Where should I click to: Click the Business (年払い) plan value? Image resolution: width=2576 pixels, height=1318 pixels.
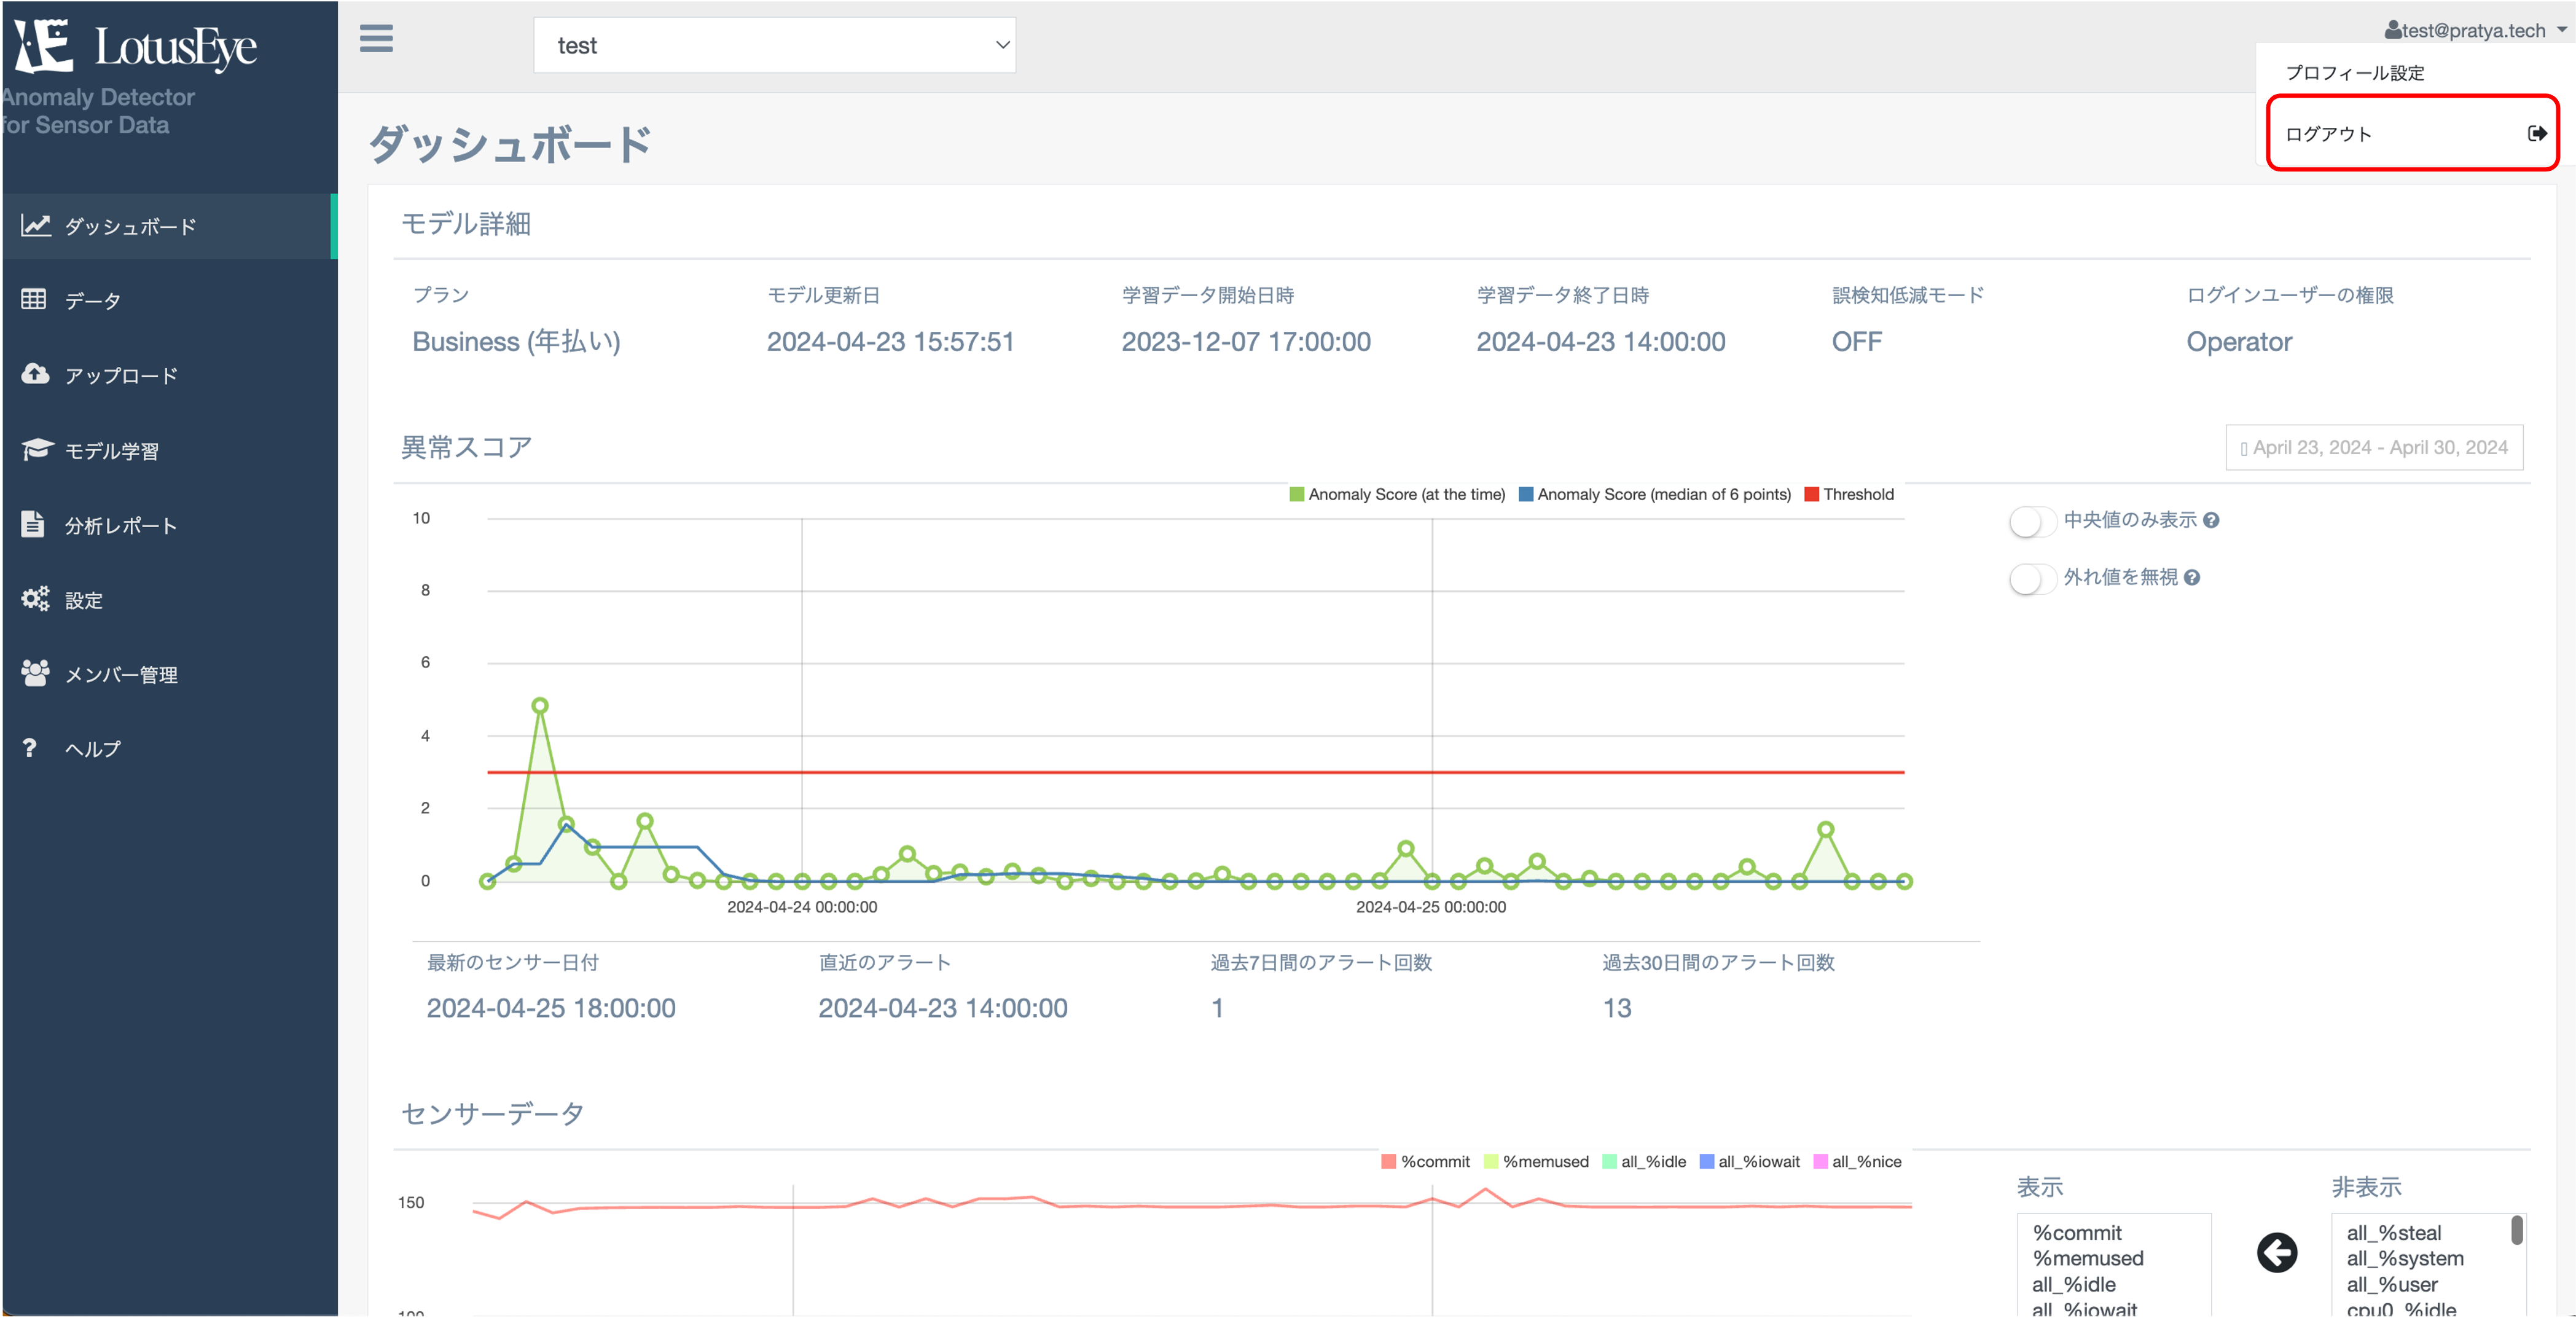tap(516, 341)
